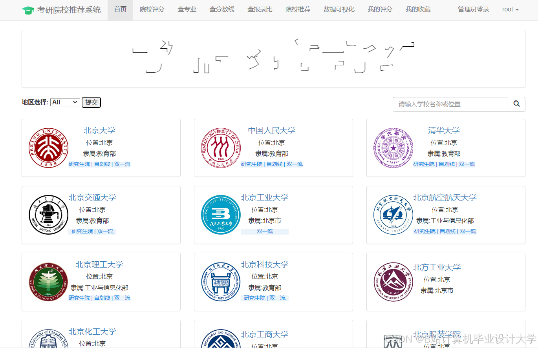Click 隶属:北京市 under 北京工业大学
This screenshot has height=348, width=538.
pos(265,221)
